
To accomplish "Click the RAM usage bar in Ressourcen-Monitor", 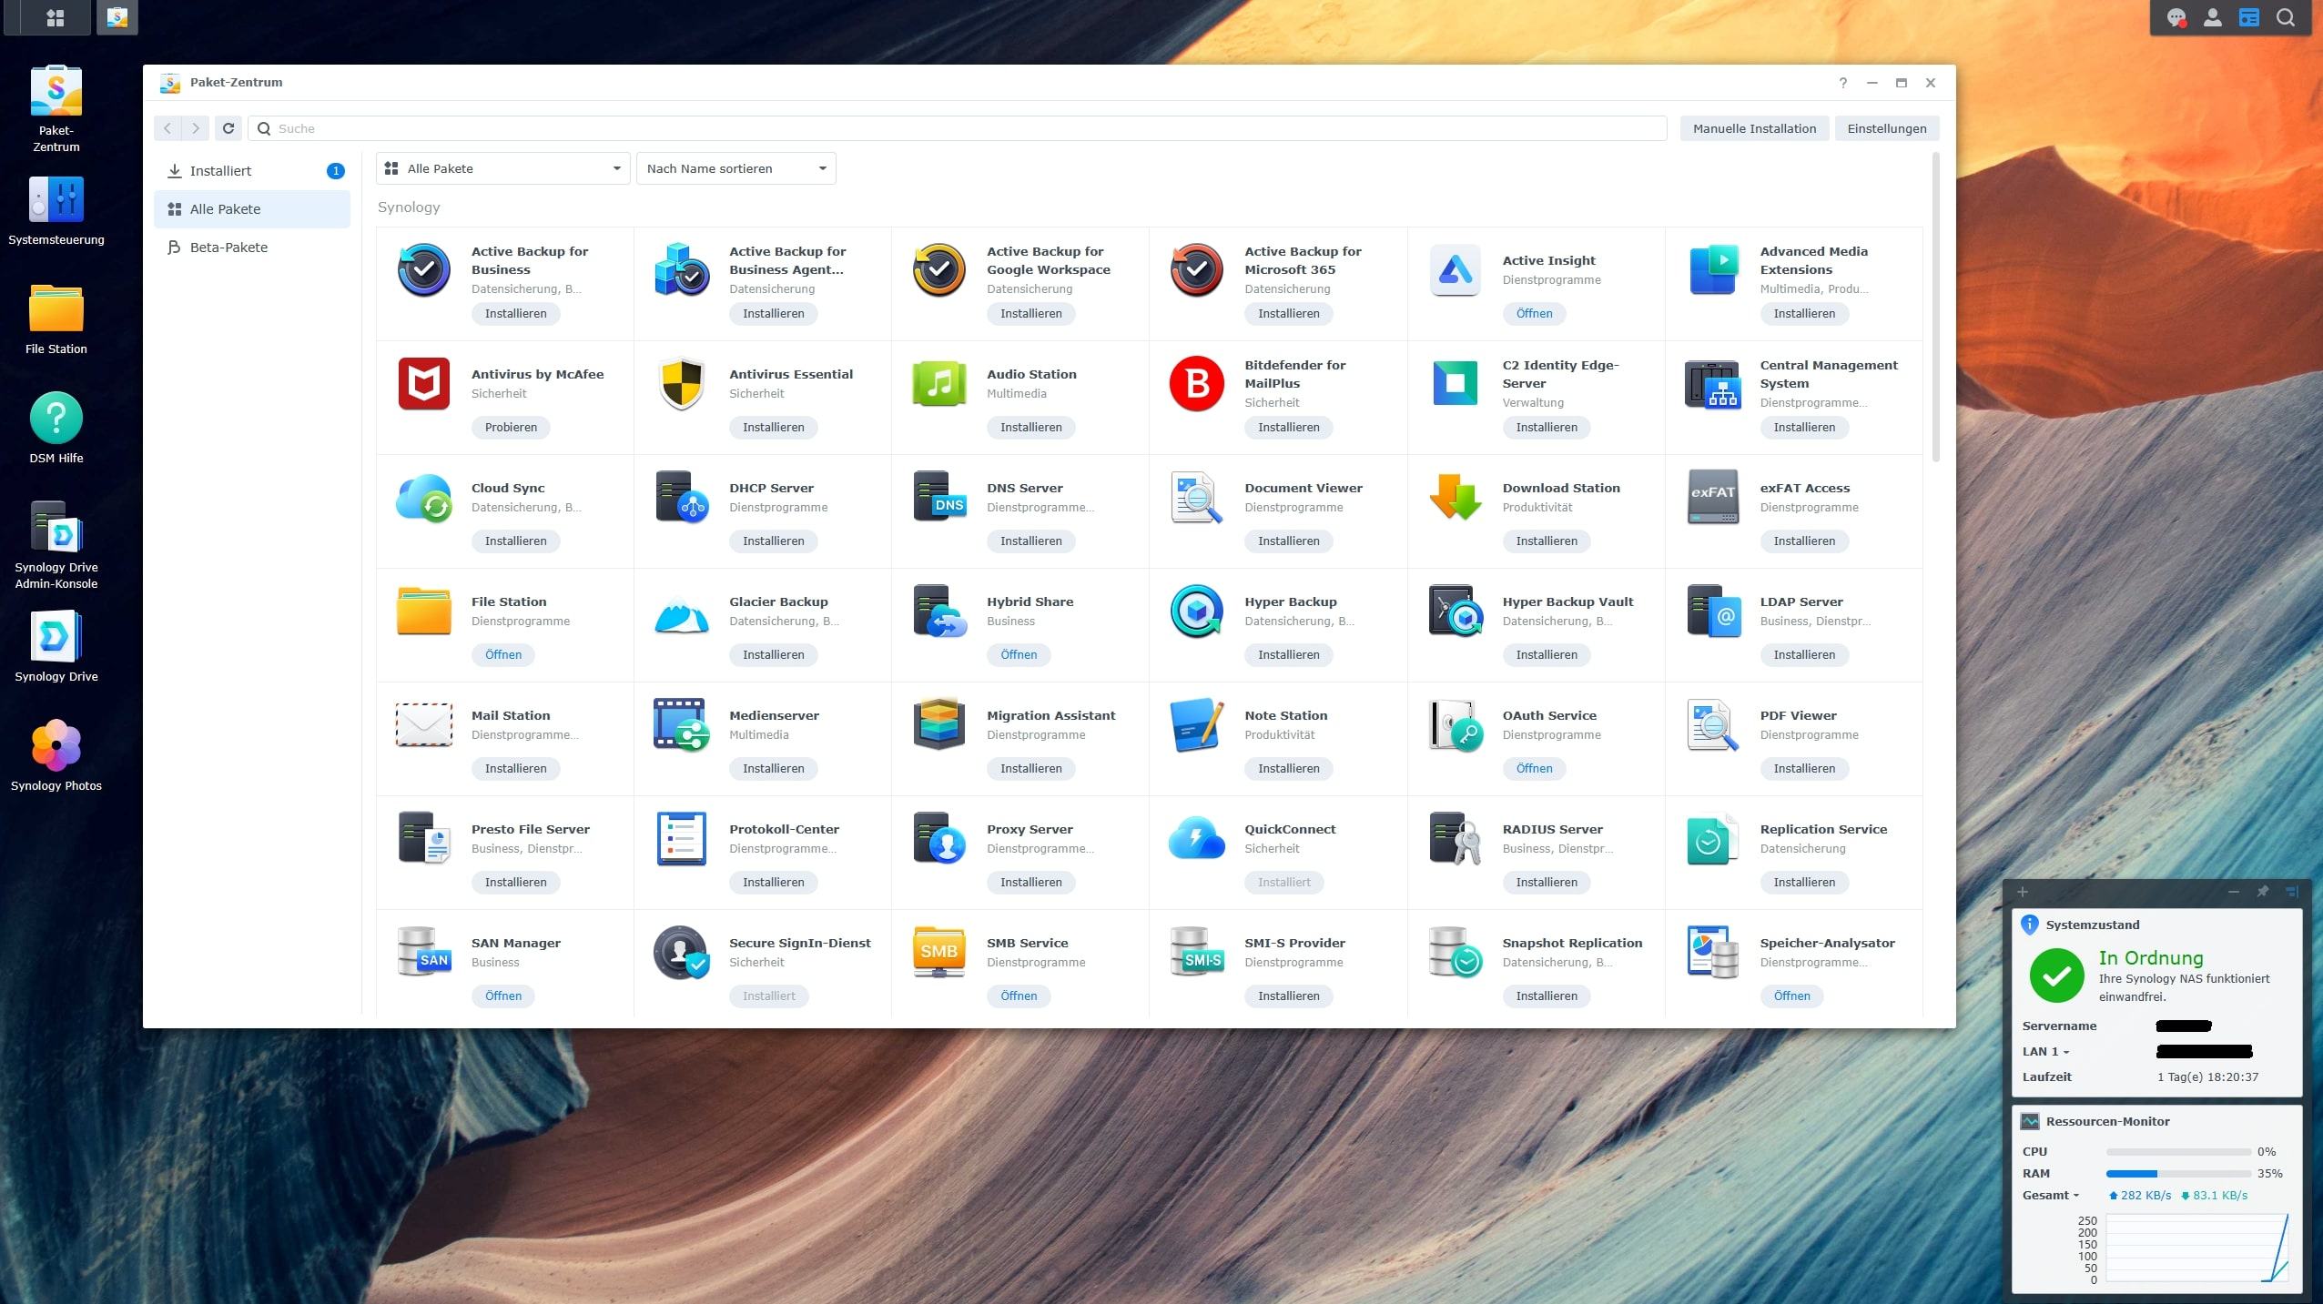I will click(x=2178, y=1174).
